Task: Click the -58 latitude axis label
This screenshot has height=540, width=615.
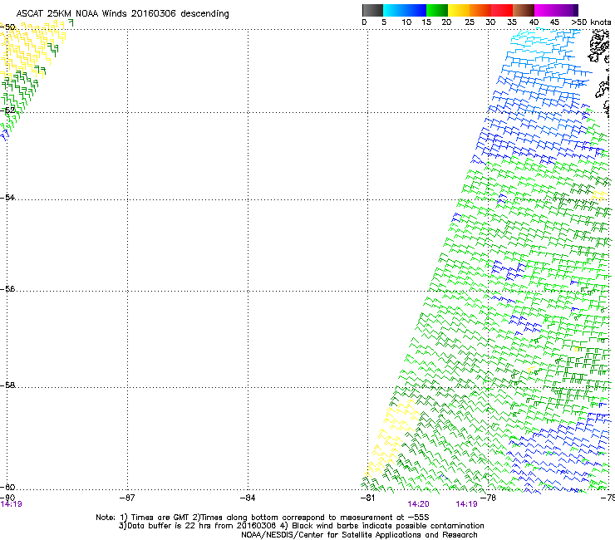Action: (7, 385)
